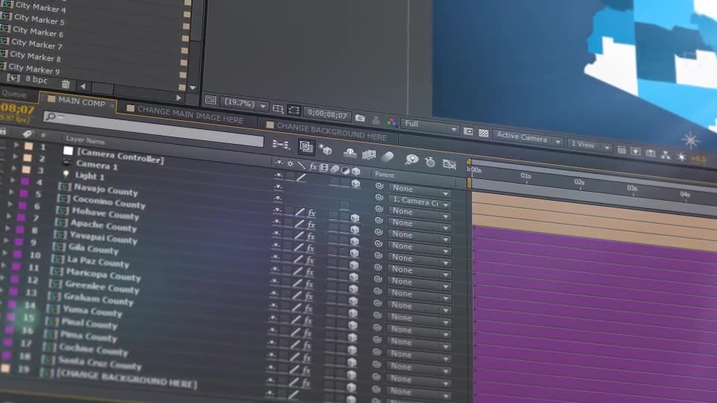
Task: Toggle shy switch for Camera Controller layer
Action: 279,175
